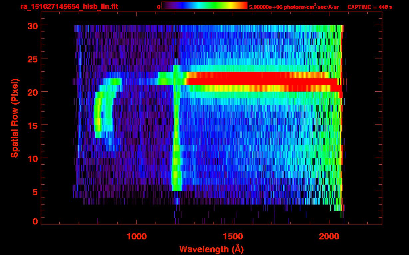Click the 2000 wavelength tick label
This screenshot has height=255, width=409.
click(x=329, y=236)
